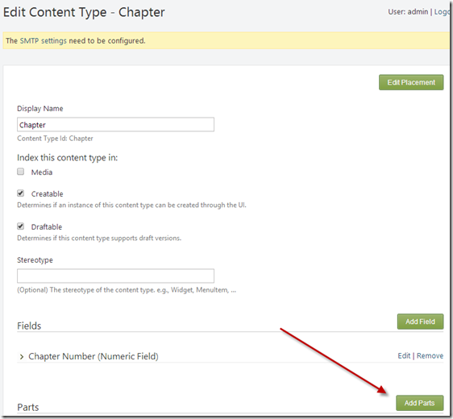This screenshot has height=419, width=453.
Task: Open the SMTP settings link
Action: click(44, 41)
